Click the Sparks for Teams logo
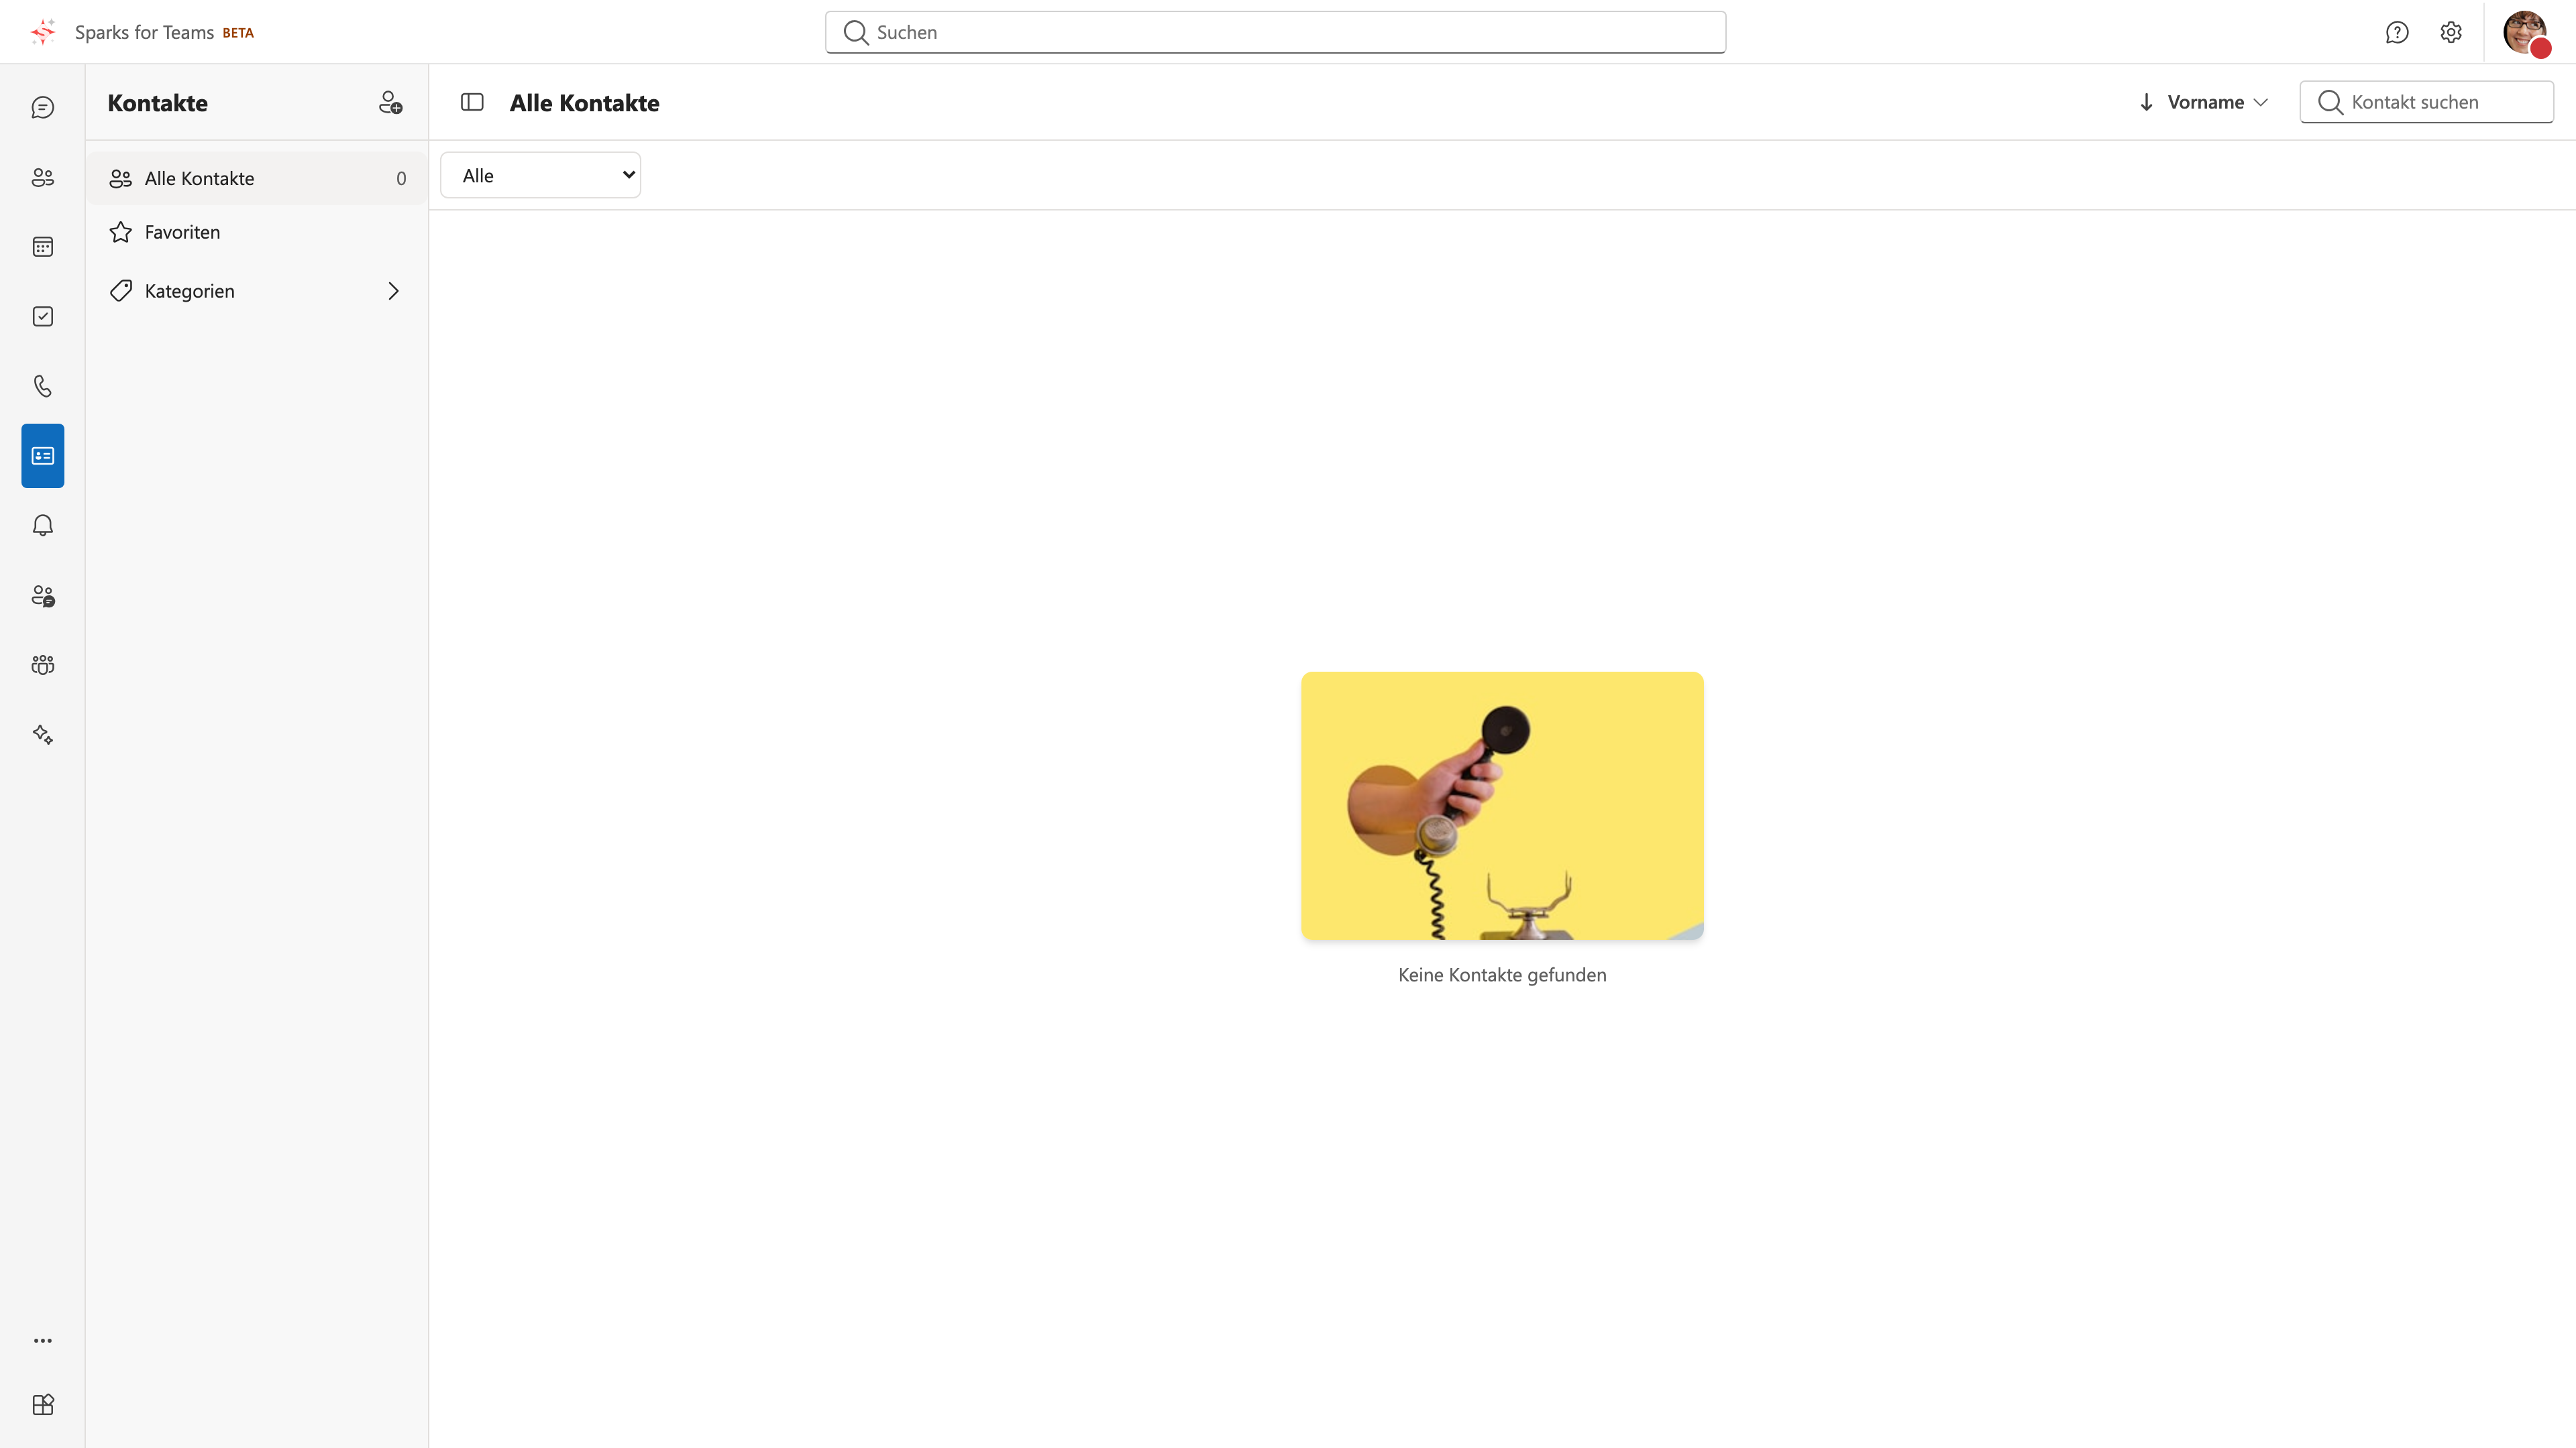Screen dimensions: 2576x1448 [x=43, y=32]
